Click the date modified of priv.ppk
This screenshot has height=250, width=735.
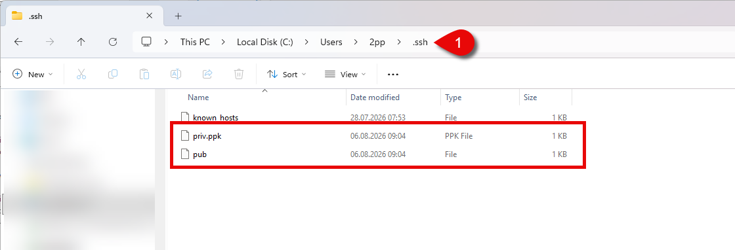point(378,136)
